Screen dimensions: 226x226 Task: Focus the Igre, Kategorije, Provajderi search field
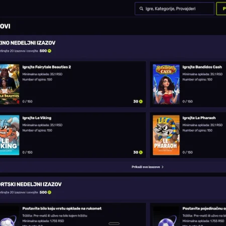pos(174,9)
